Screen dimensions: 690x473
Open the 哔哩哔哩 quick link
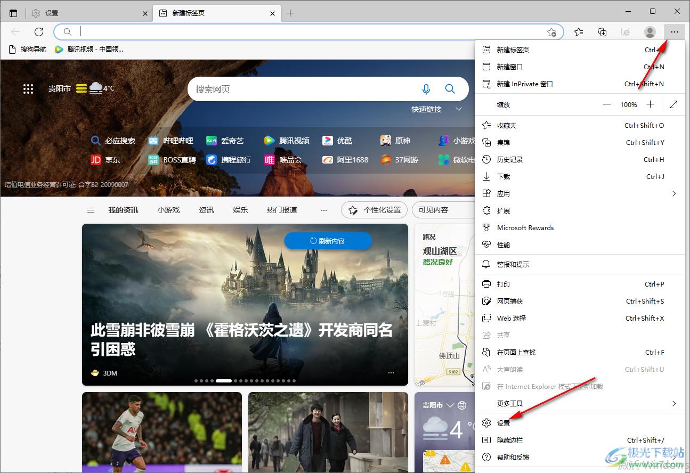coord(171,141)
